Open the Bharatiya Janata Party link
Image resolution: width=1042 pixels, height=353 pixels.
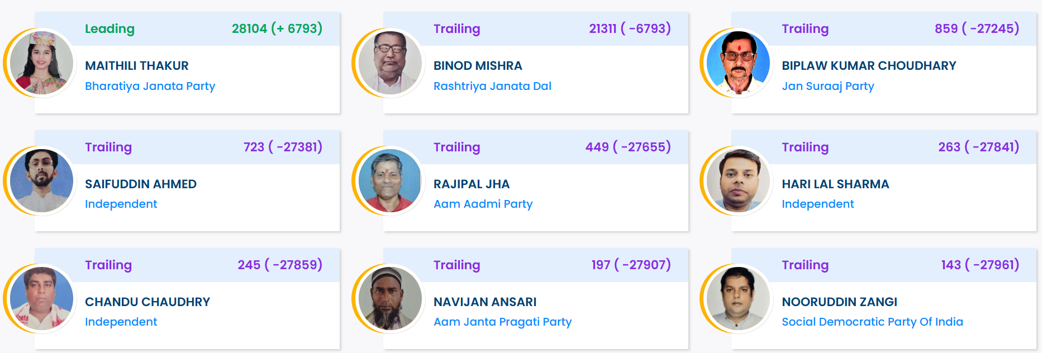click(150, 86)
